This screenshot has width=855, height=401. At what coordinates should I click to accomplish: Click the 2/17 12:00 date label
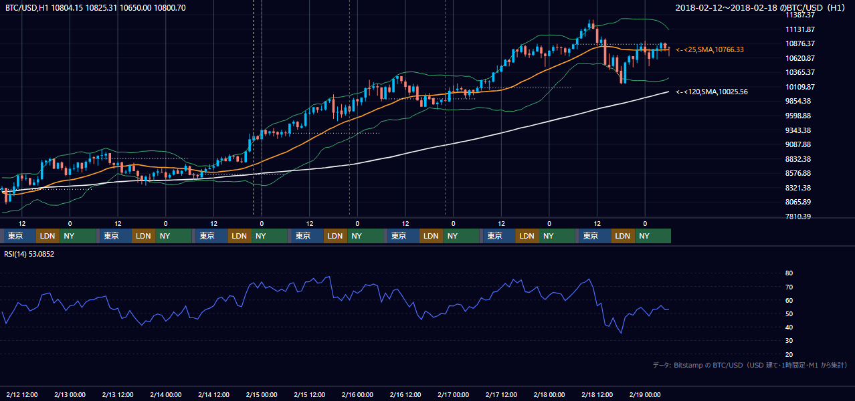[501, 394]
